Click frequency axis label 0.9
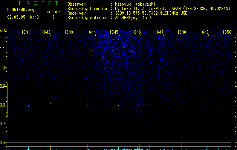This screenshot has height=150, width=237. tap(3, 86)
